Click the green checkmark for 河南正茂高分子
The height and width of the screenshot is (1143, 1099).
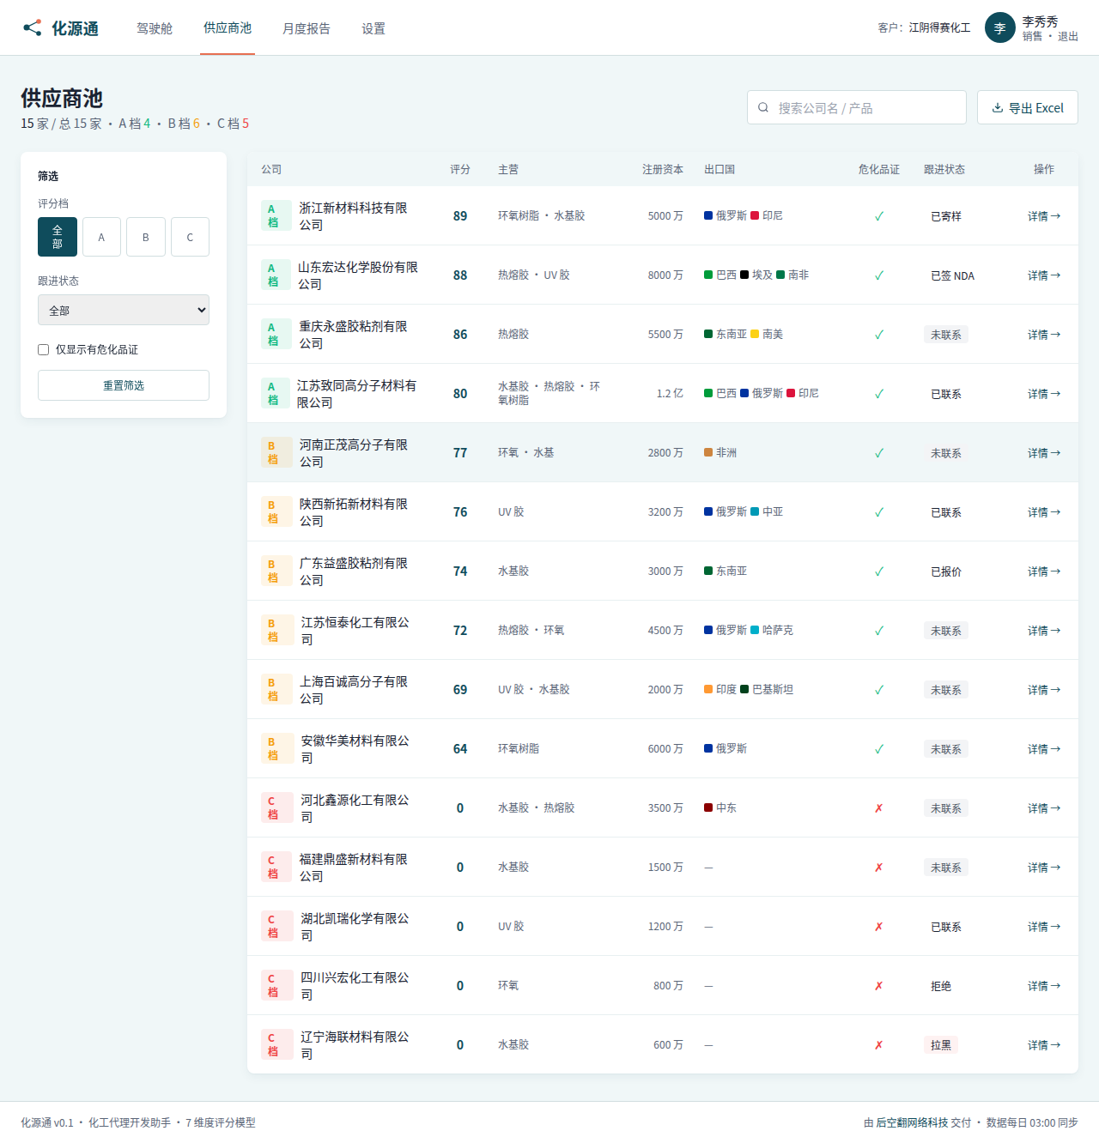(879, 453)
